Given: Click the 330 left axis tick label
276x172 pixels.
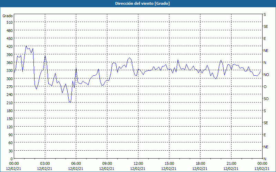Looking at the screenshot, I should (x=10, y=71).
